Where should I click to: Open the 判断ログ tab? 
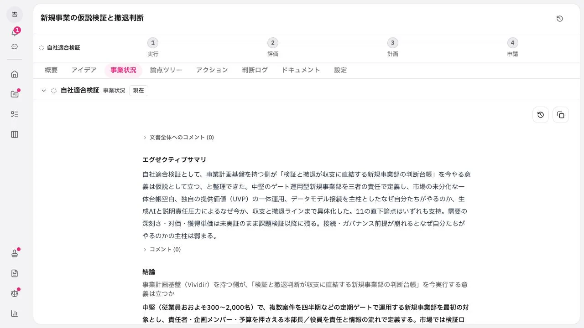[255, 70]
